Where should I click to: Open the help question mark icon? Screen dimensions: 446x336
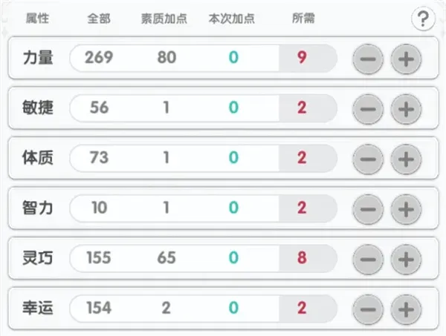pos(423,19)
